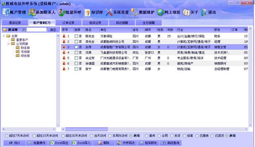Click the person icon in row 7 张宁
The width and height of the screenshot is (255, 147).
(x=64, y=69)
